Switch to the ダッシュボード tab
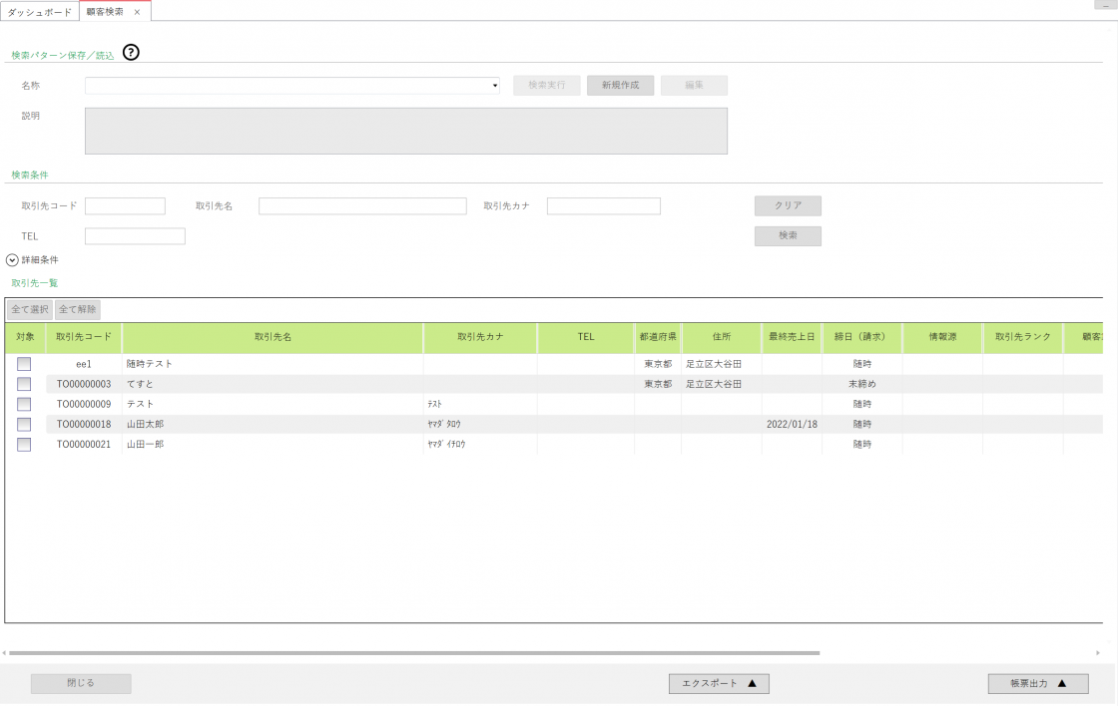Screen dimensions: 1118x706 (x=40, y=12)
